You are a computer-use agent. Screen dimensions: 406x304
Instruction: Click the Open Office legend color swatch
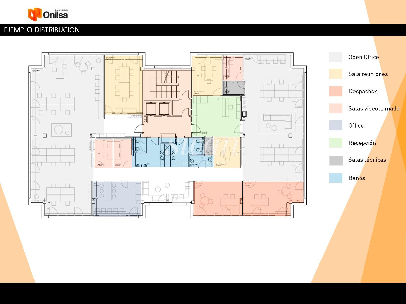[335, 57]
